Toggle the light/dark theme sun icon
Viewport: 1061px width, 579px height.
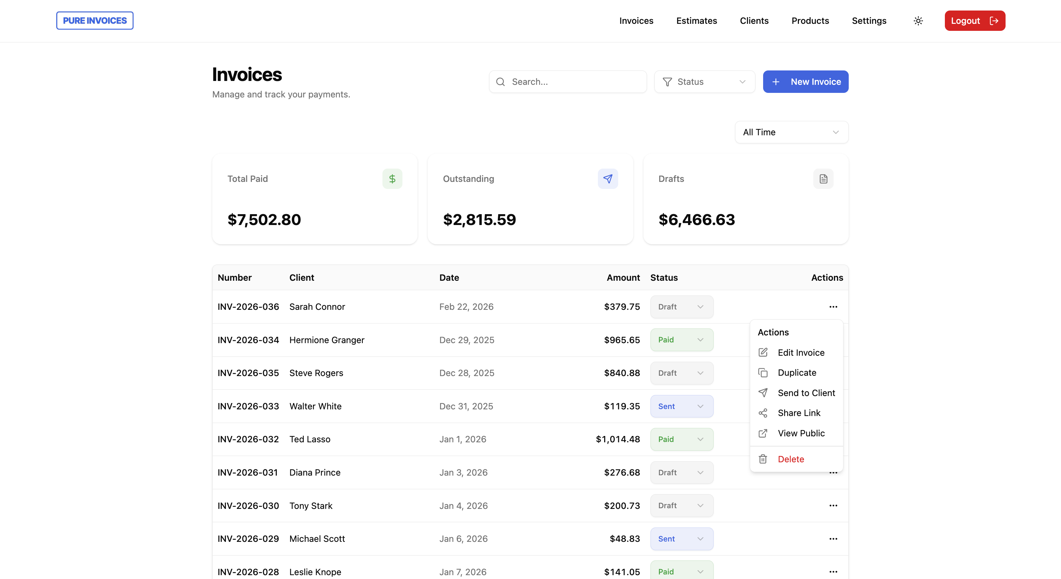(918, 21)
